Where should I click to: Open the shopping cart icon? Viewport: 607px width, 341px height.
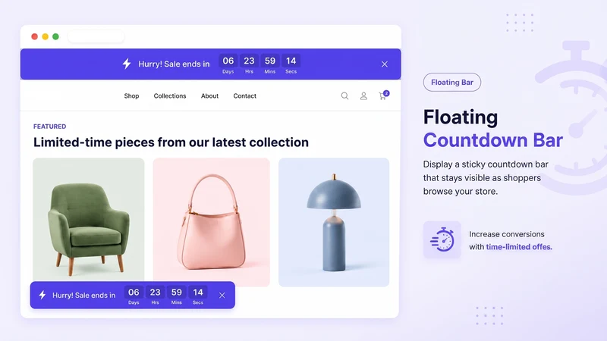point(382,96)
